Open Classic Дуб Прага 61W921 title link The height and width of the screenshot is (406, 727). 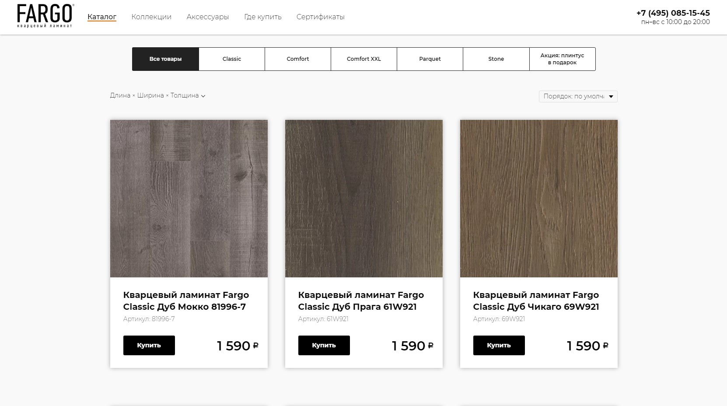pos(361,301)
